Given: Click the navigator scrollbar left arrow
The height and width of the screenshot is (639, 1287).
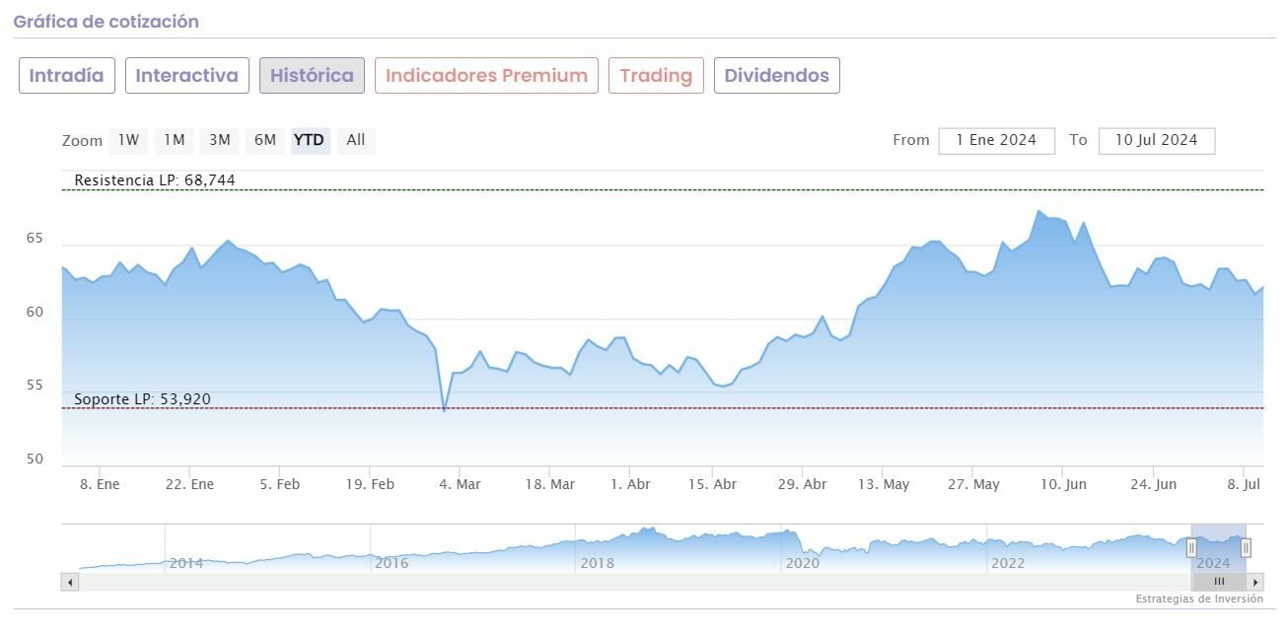Looking at the screenshot, I should [69, 582].
